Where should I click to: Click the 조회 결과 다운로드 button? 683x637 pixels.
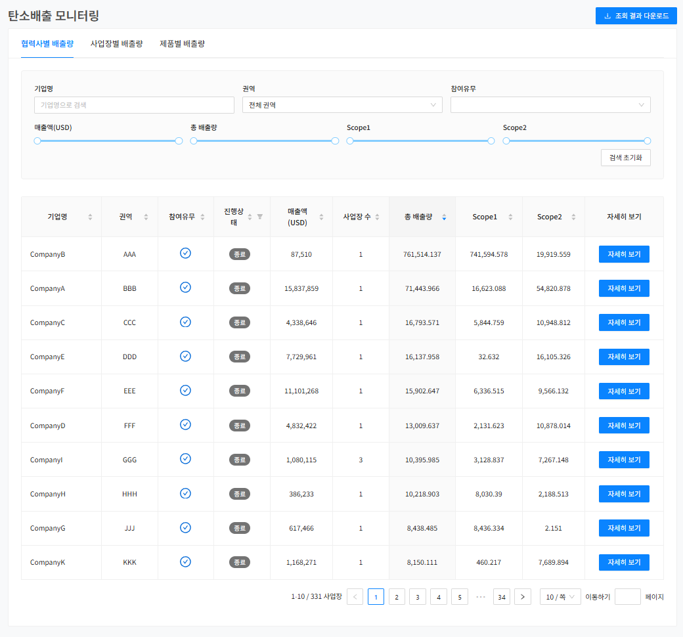[x=636, y=16]
